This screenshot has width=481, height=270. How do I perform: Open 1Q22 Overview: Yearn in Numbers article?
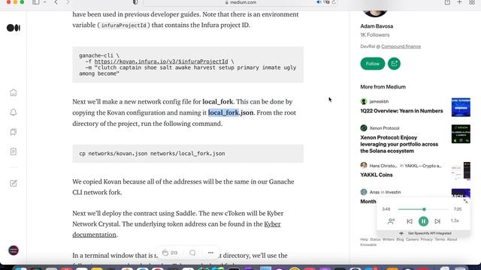(x=401, y=111)
